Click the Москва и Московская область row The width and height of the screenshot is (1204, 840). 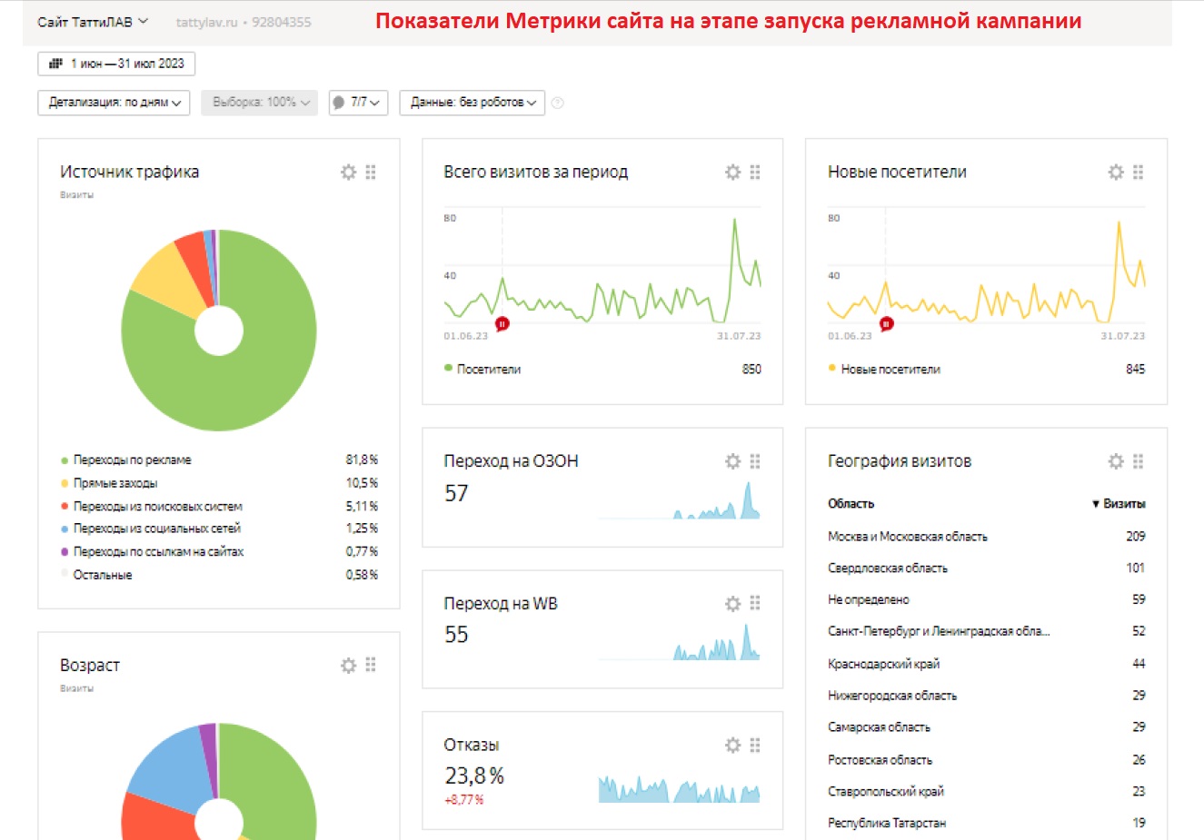point(986,537)
